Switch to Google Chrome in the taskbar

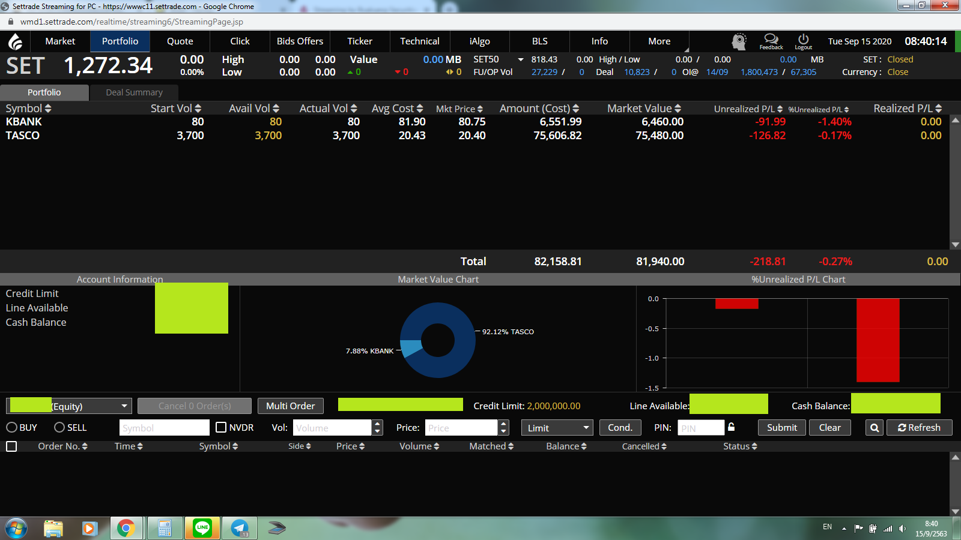(x=126, y=529)
